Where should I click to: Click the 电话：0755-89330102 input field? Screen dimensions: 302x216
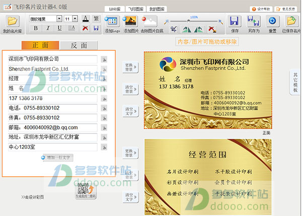pos(52,108)
